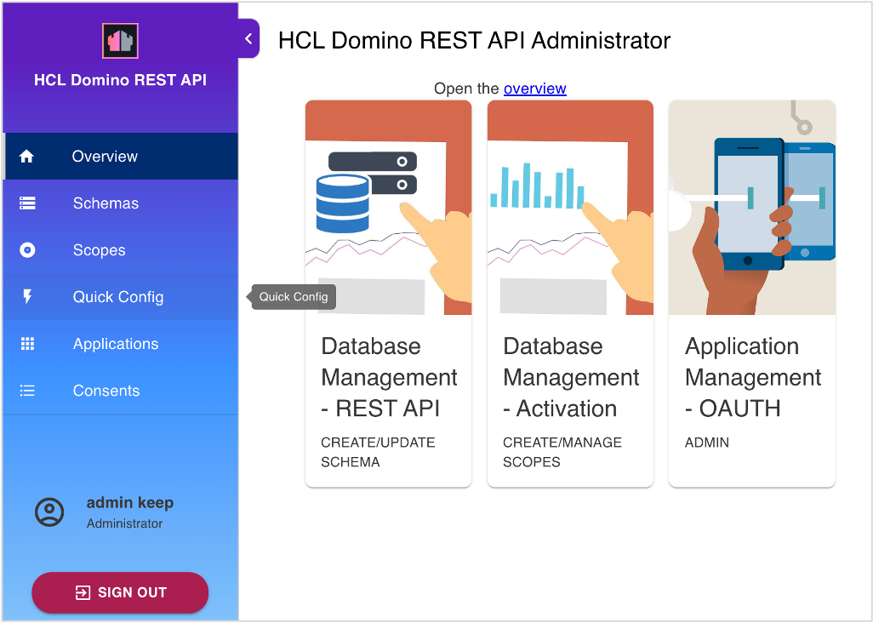Click the Database Management - REST API card image
Screen dimensions: 873x623
click(389, 208)
